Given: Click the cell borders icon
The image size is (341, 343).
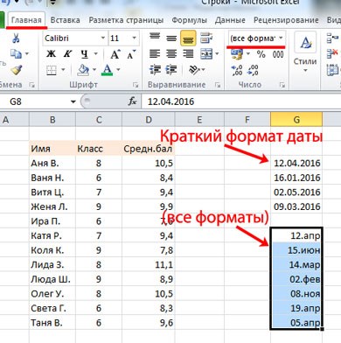Looking at the screenshot, I should (52, 70).
